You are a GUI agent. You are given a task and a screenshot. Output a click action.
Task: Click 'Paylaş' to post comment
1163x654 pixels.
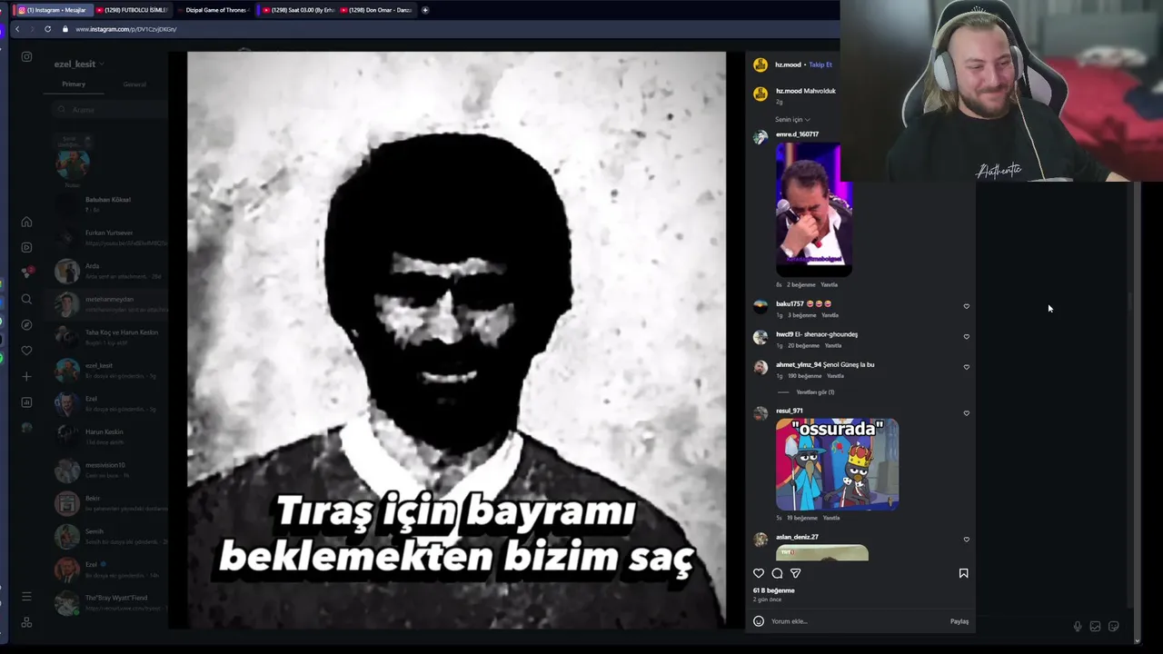[959, 621]
